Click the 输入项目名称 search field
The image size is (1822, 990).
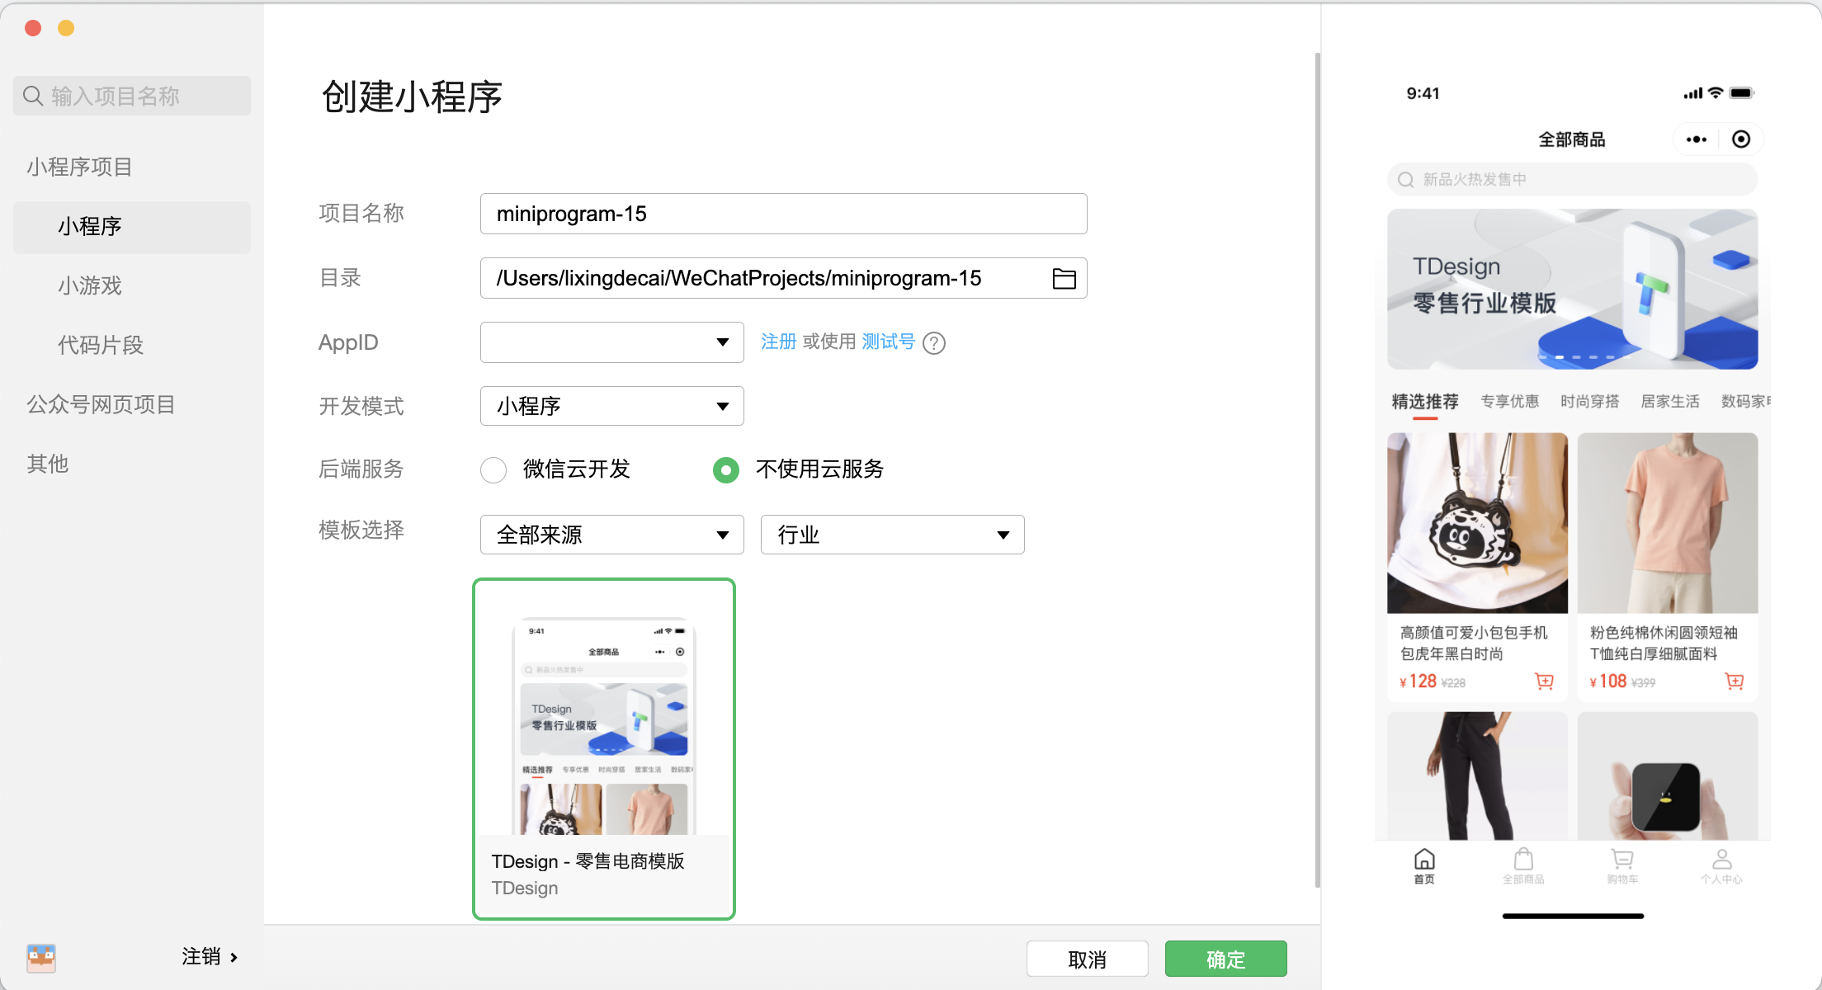click(x=132, y=96)
